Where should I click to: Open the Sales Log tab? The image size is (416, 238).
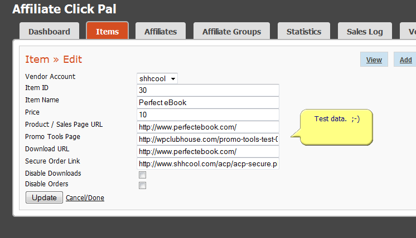(x=365, y=32)
